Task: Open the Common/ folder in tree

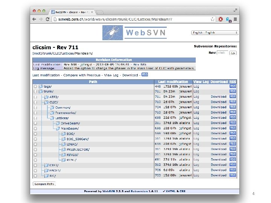Action: [63, 108]
